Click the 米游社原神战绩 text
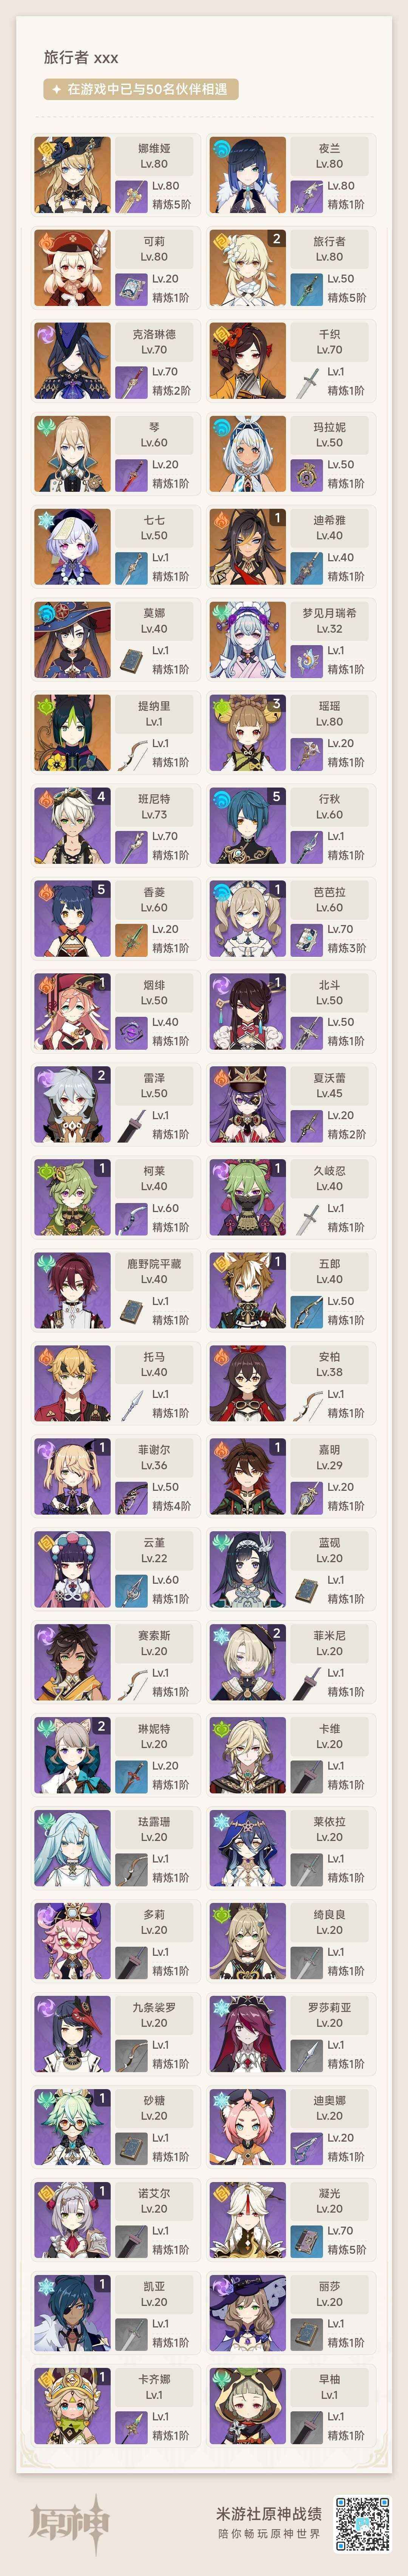Screen dimensions: 408x2576 point(269,2512)
